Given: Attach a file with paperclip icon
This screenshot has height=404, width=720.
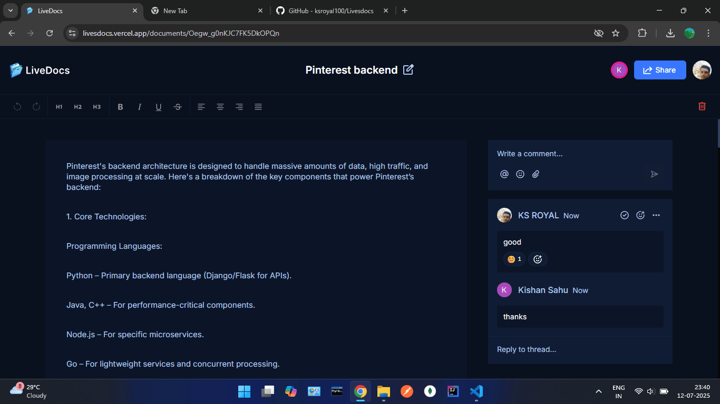Looking at the screenshot, I should (536, 174).
